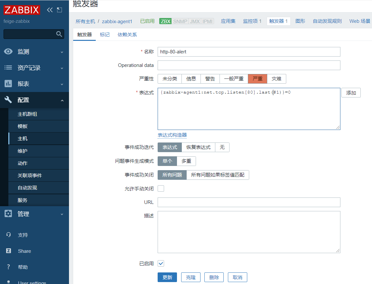Click the headset icon for 支持

coord(8,235)
